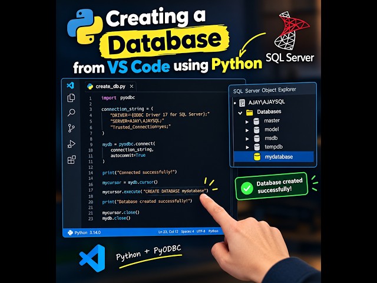Click the Database created successfully! notification
This screenshot has width=377, height=283.
click(272, 186)
